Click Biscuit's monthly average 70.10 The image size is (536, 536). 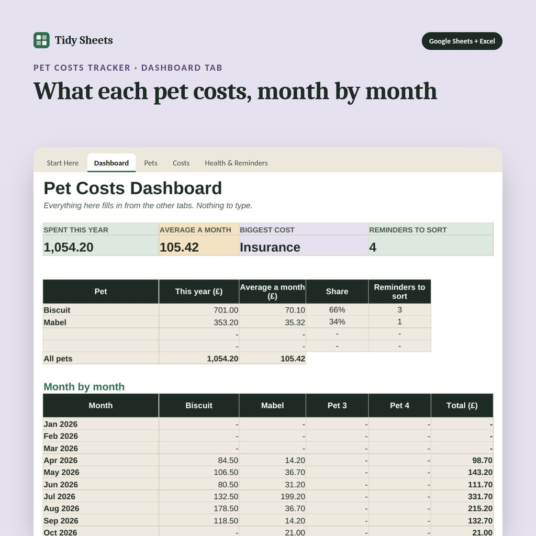[272, 310]
